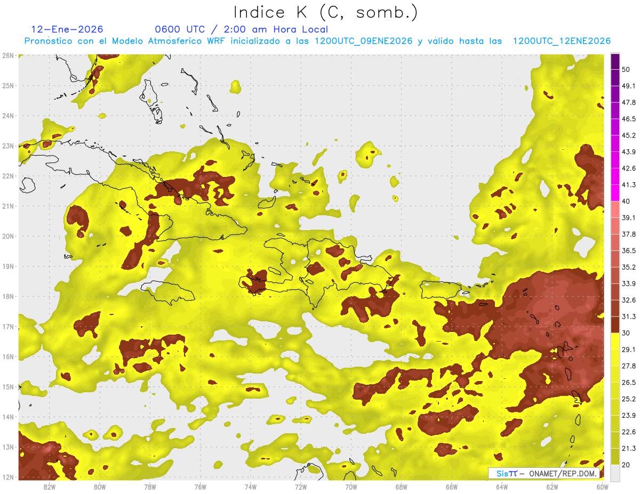
Task: Click the longitude label "70W"
Action: tap(351, 487)
